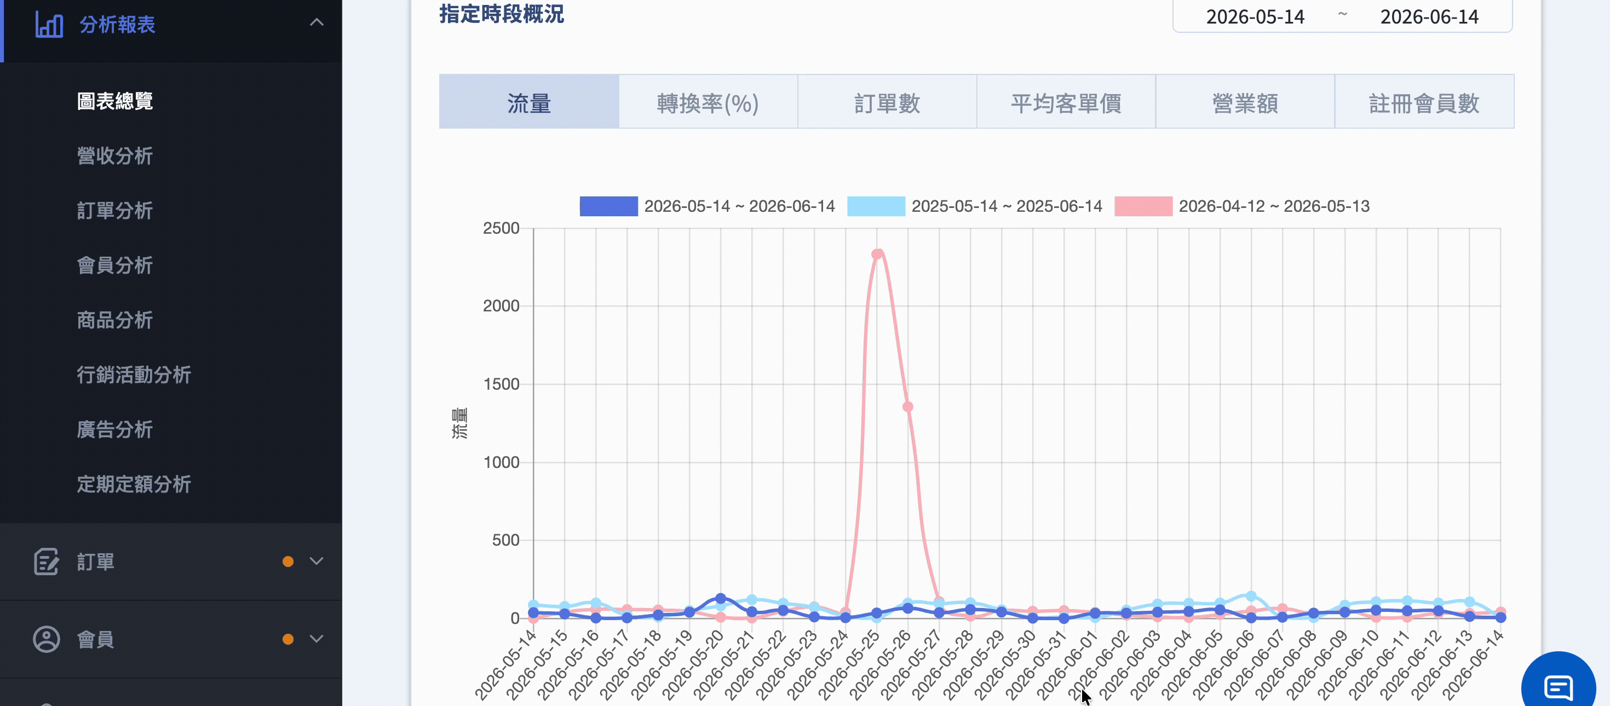Click legend label 2025-05-14 ~ 2025-06-14
Screen dimensions: 1610x706
click(1007, 206)
